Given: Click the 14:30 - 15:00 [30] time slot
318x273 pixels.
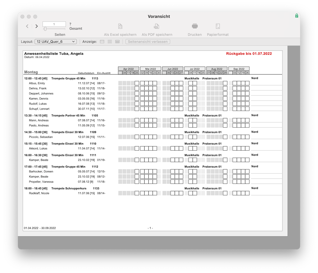Looking at the screenshot, I should [x=36, y=132].
